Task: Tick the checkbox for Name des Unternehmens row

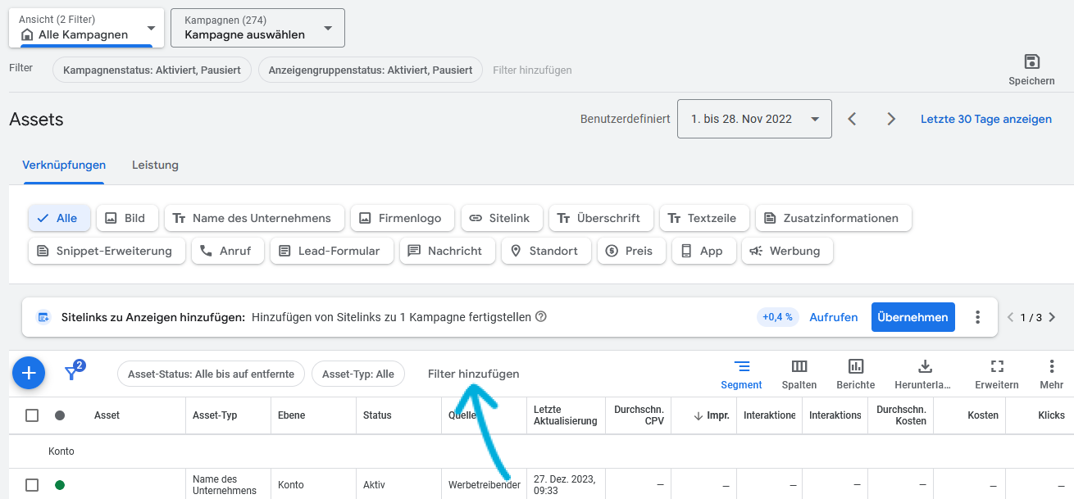Action: coord(32,485)
